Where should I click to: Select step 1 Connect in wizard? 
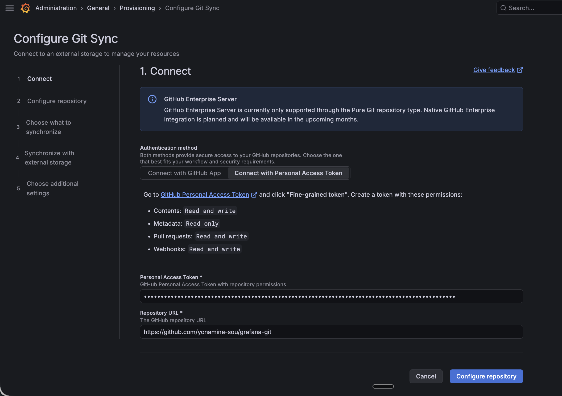tap(39, 79)
